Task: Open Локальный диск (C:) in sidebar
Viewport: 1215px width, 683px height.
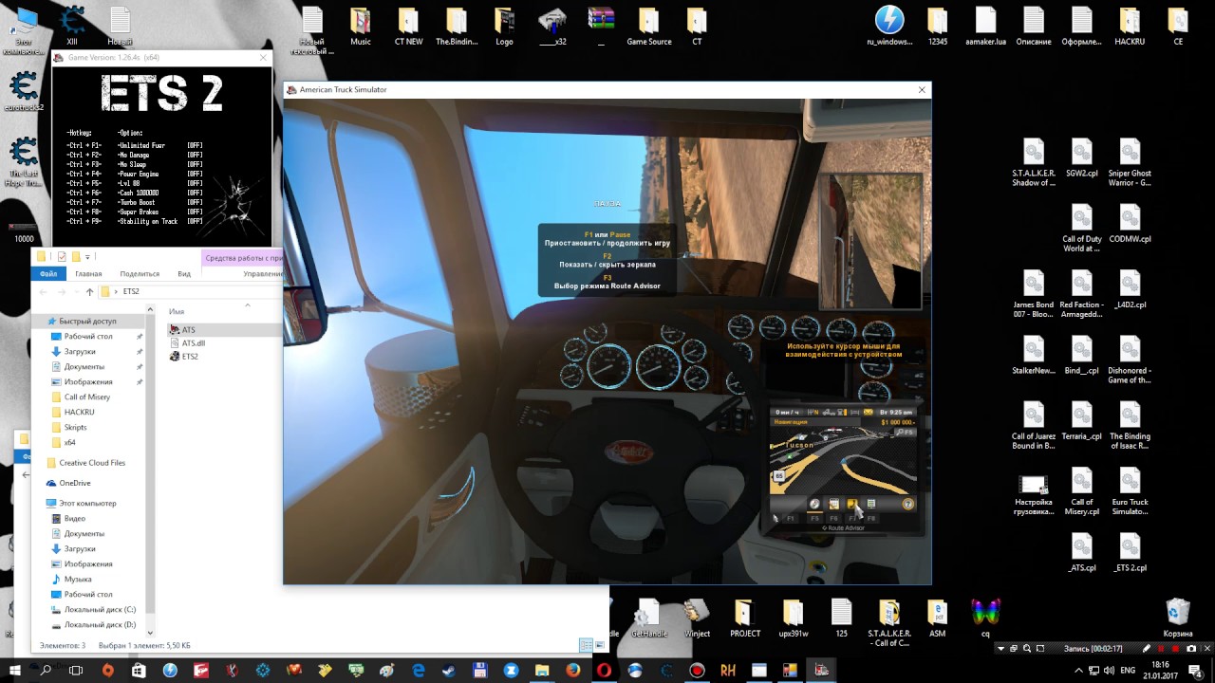Action: point(100,609)
